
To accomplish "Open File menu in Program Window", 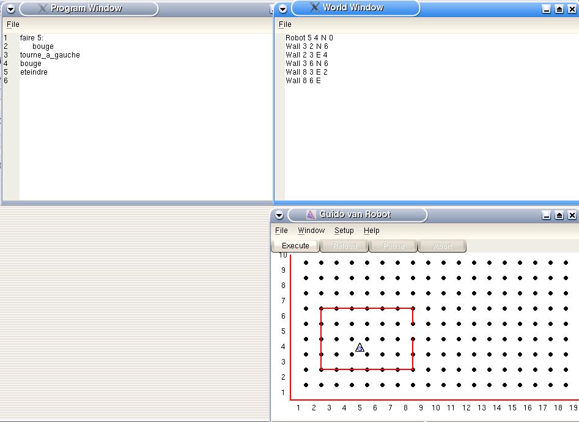I will (13, 24).
